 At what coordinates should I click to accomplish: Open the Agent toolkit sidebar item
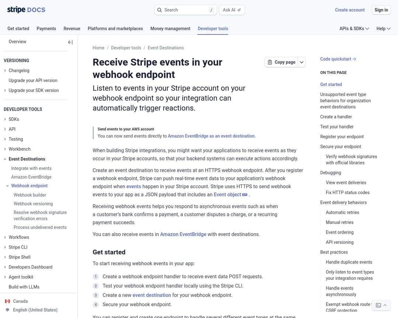click(x=21, y=277)
